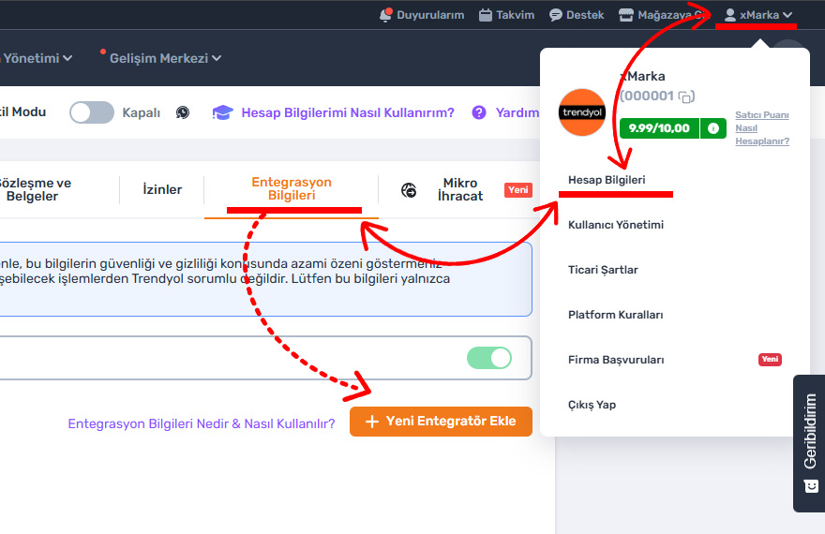Open the Sözleşme ve Belgeler tab
Screen dimensions: 825x534
click(x=34, y=190)
